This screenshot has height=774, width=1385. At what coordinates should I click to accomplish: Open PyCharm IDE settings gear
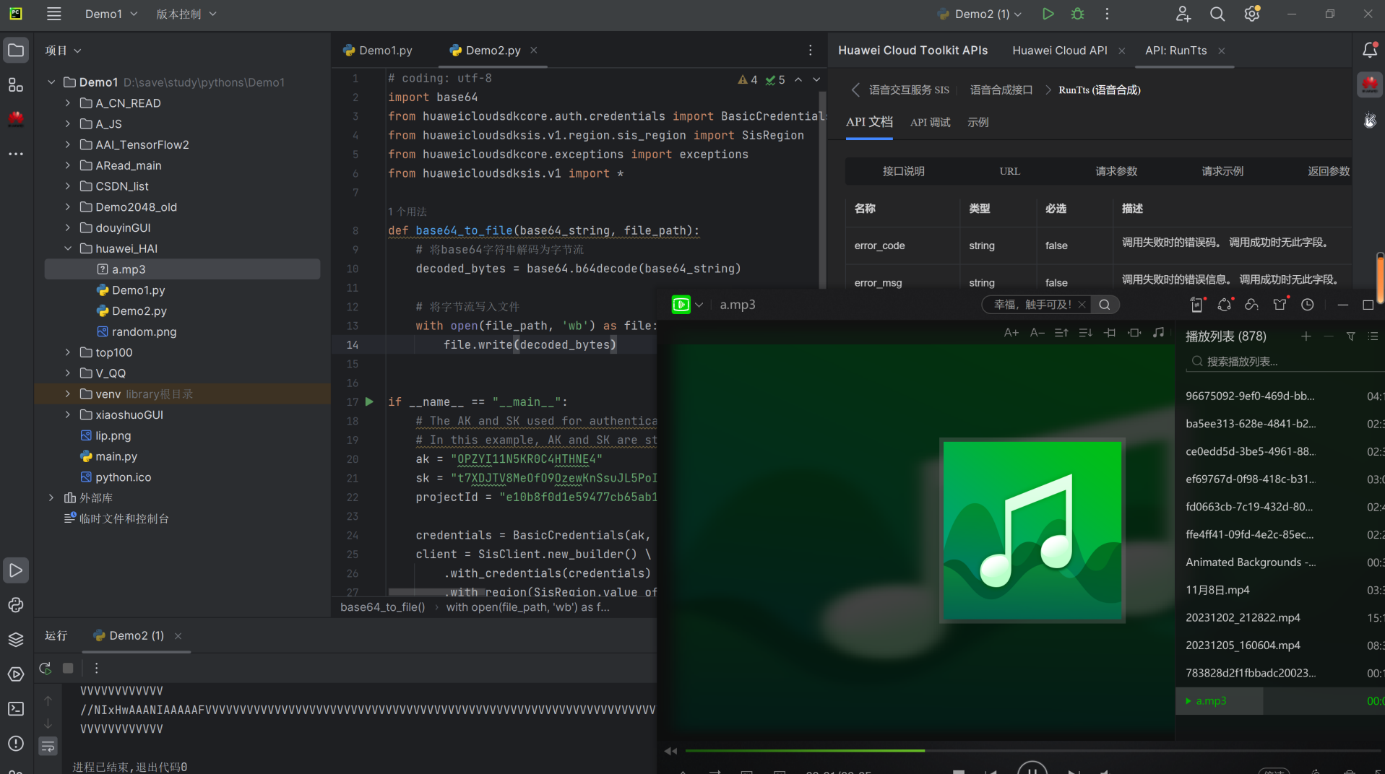(1252, 14)
